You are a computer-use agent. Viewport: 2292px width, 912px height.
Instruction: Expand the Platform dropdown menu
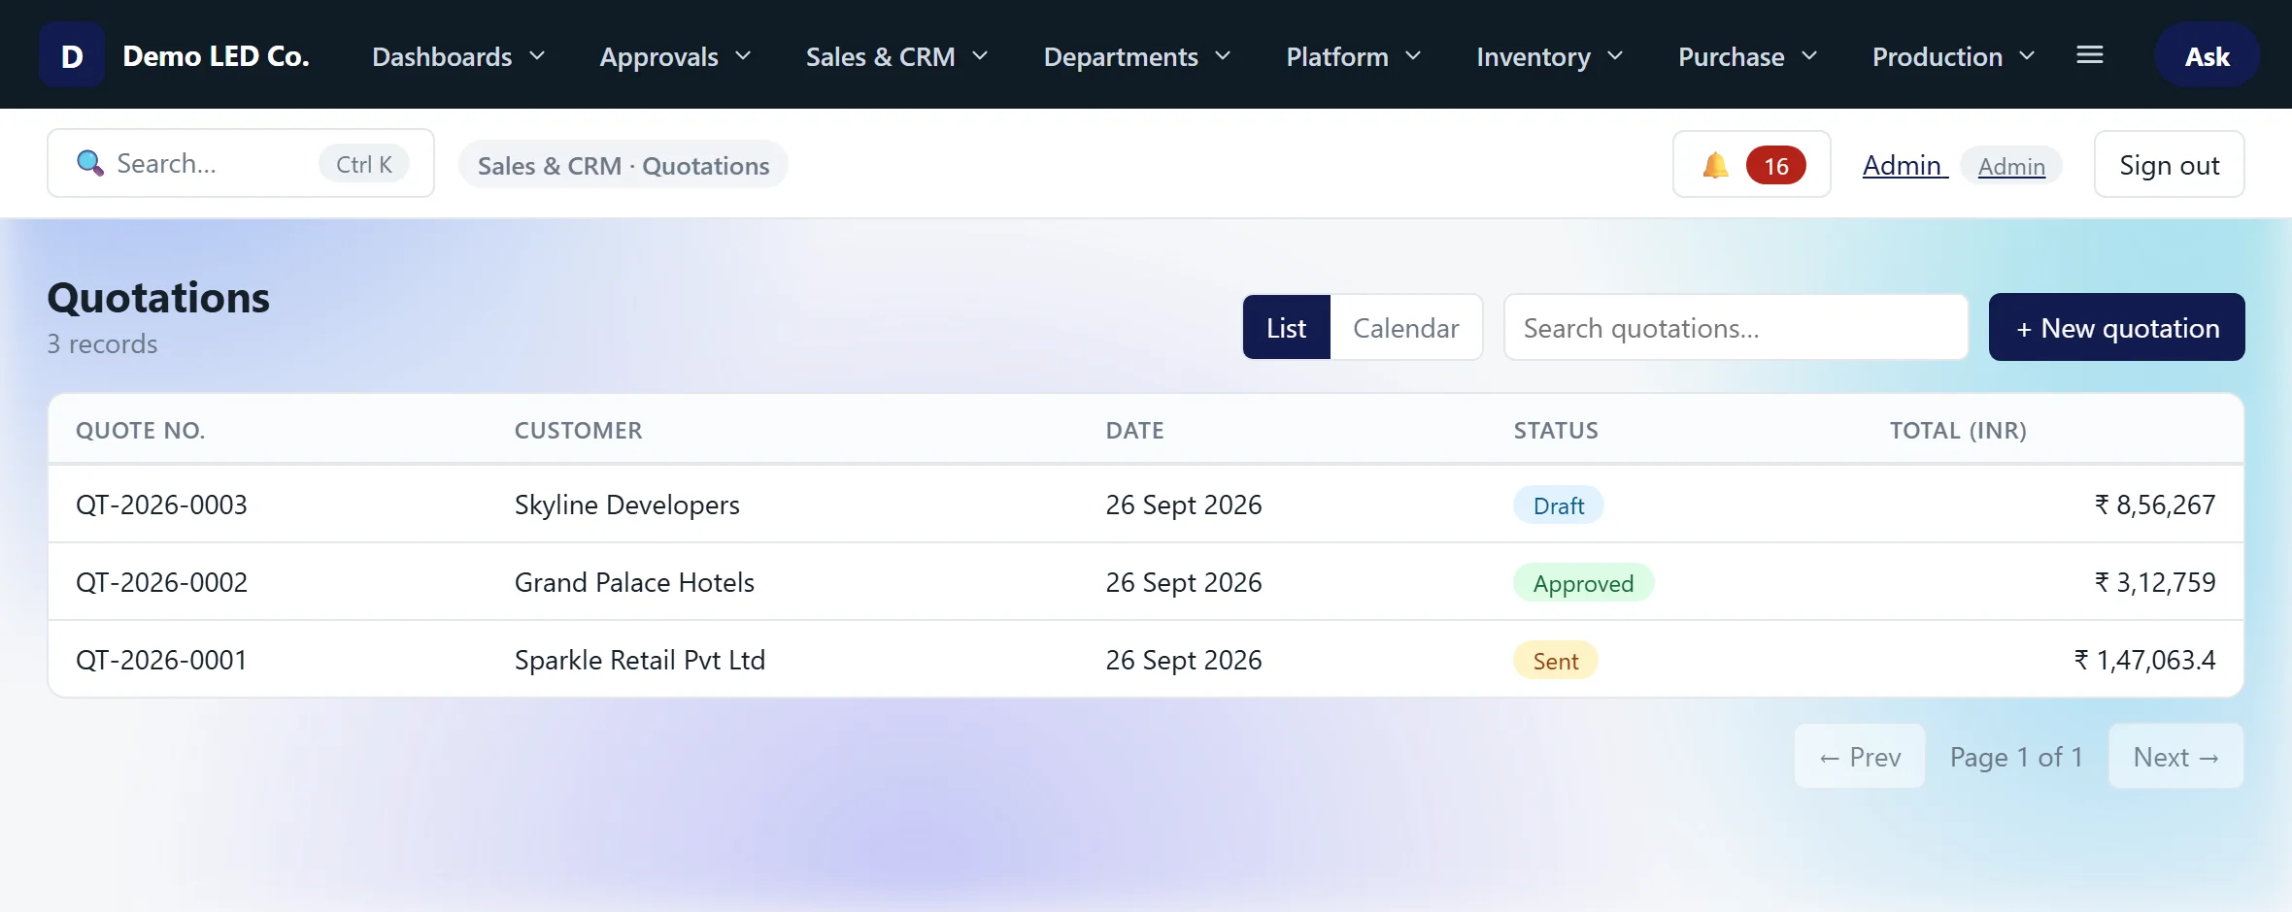(1354, 56)
